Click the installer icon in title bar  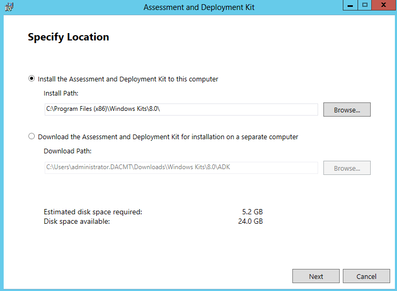coord(9,7)
